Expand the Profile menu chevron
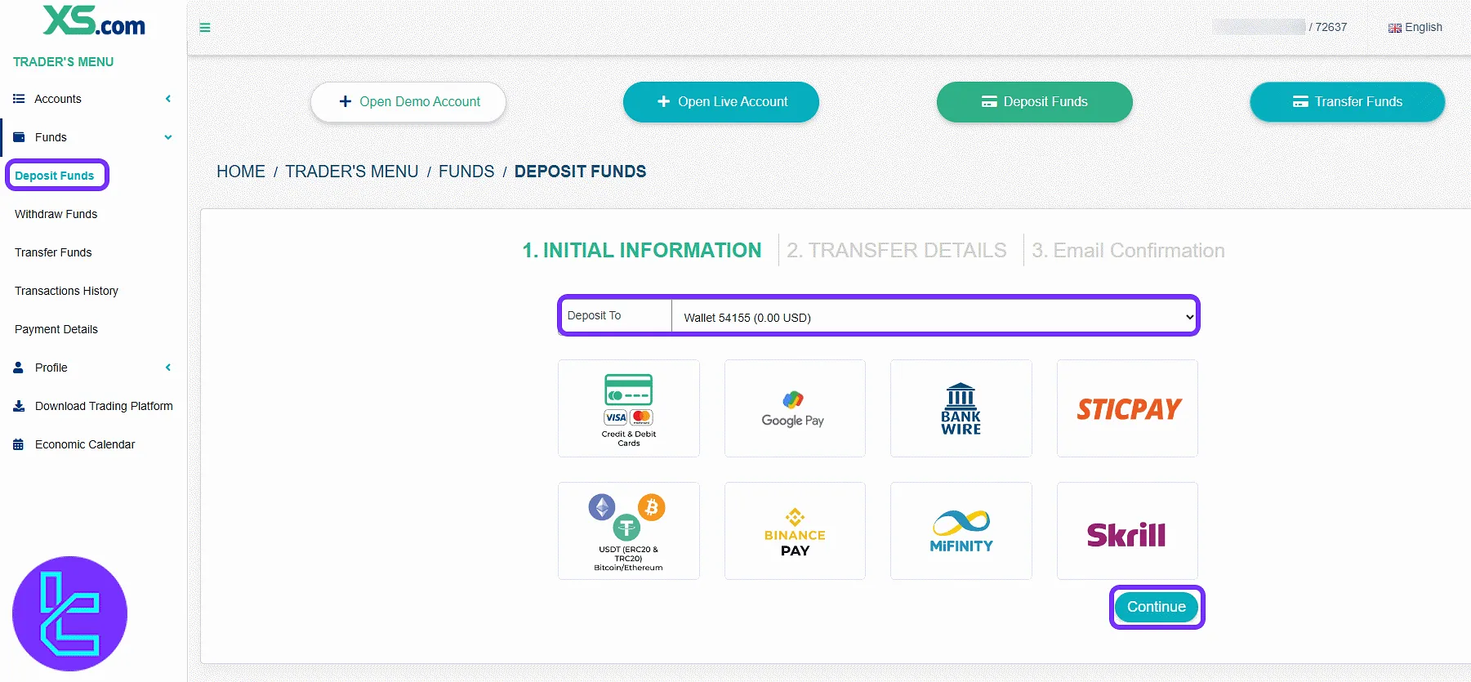This screenshot has height=682, width=1471. [168, 368]
